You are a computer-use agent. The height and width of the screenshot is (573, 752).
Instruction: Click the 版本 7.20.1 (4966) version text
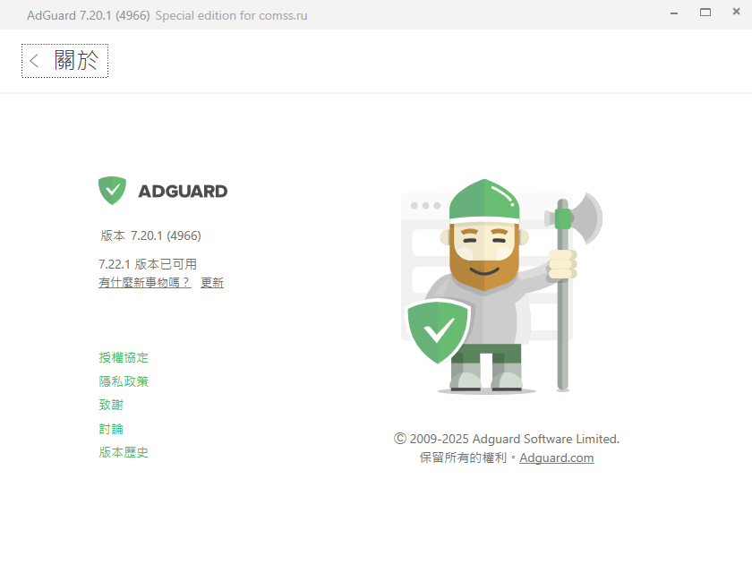(x=150, y=235)
